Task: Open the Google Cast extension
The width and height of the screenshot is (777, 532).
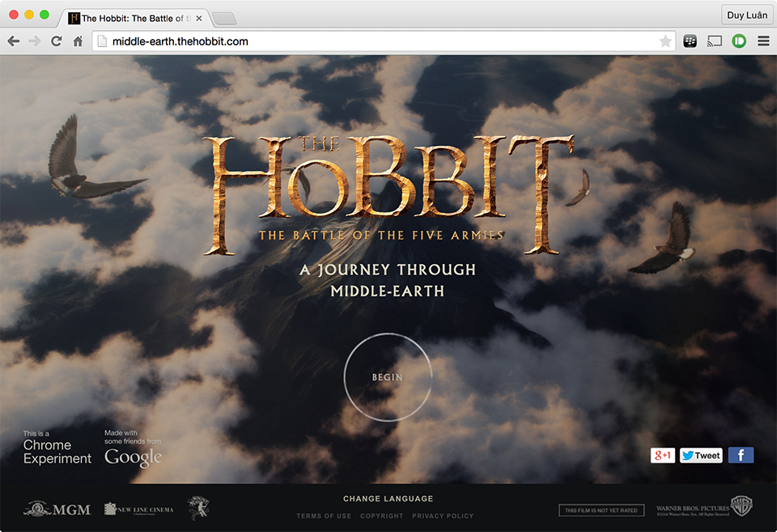Action: [714, 41]
